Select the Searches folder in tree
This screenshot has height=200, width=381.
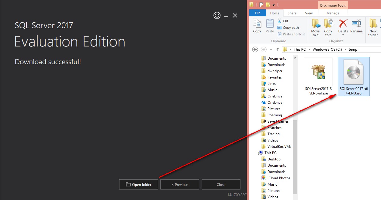[271, 128]
